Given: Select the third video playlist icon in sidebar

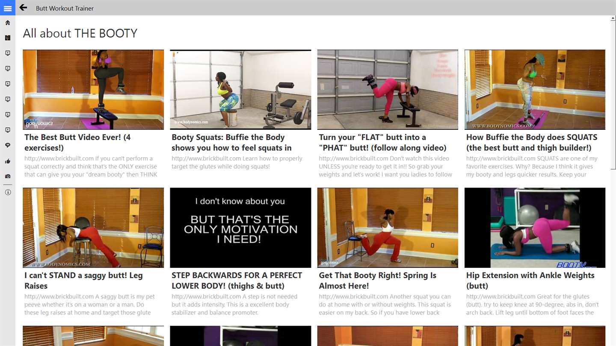Looking at the screenshot, I should (x=8, y=84).
